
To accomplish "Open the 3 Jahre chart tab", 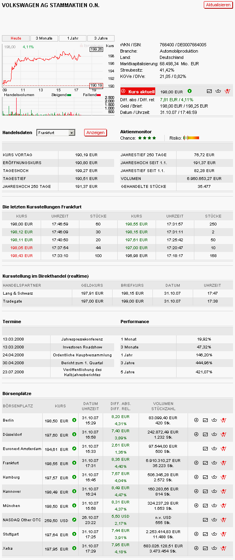I will (x=101, y=38).
